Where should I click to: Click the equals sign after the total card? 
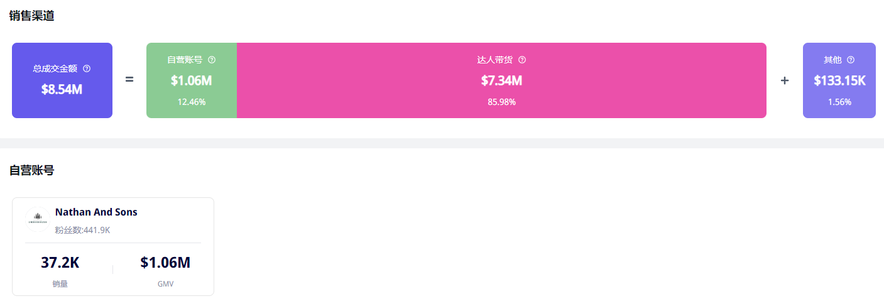click(129, 80)
